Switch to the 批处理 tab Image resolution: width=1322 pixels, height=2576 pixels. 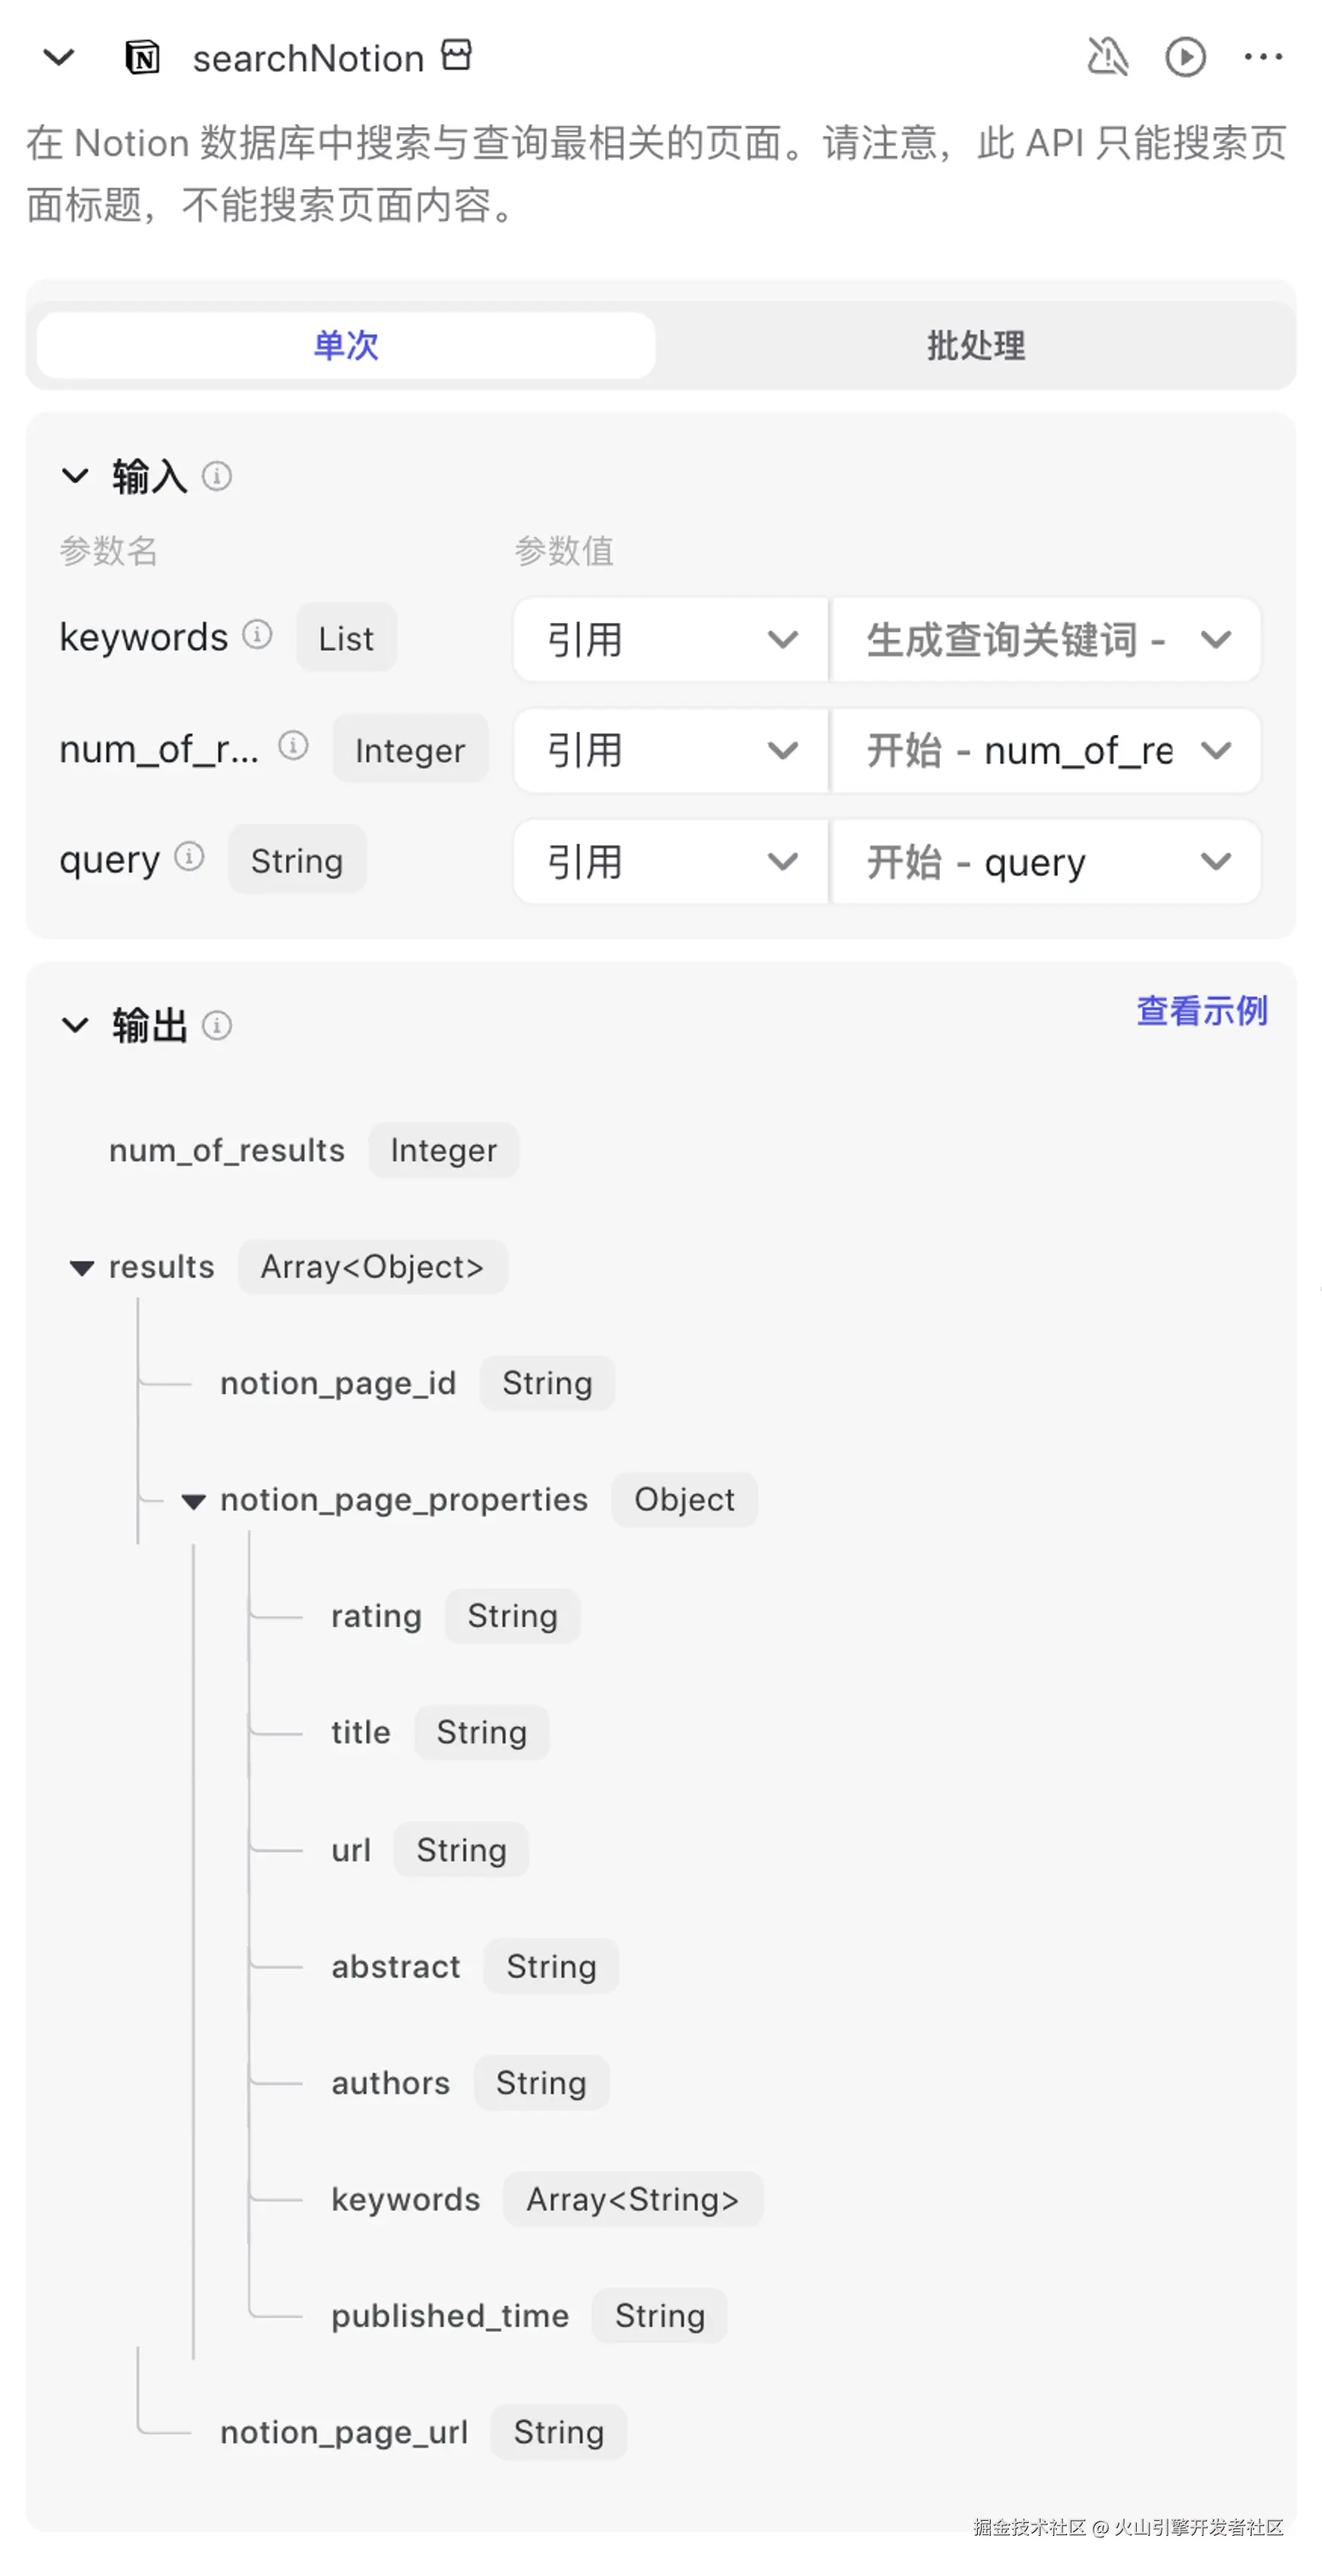click(975, 345)
